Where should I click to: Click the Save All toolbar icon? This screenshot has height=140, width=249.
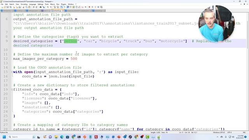point(11,7)
